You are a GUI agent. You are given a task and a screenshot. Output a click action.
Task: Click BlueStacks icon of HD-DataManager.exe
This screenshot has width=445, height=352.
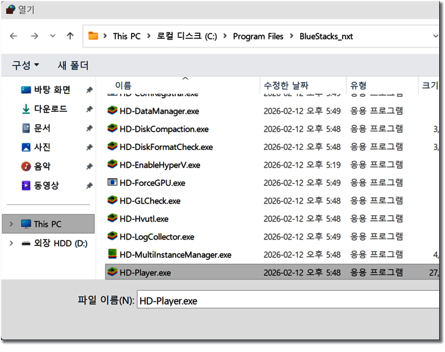coord(113,110)
